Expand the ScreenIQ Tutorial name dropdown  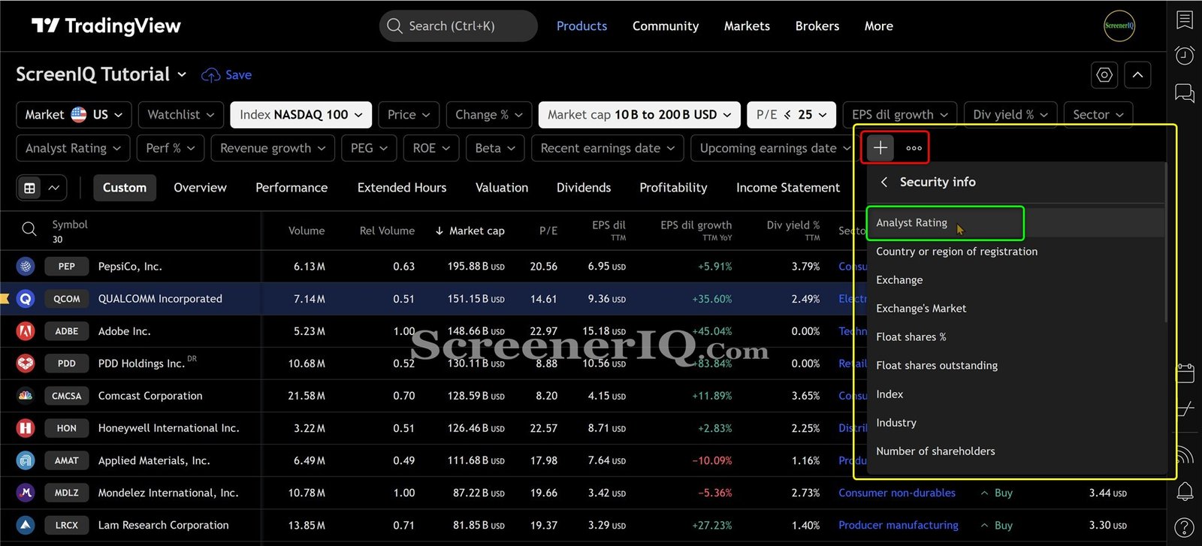click(x=182, y=74)
